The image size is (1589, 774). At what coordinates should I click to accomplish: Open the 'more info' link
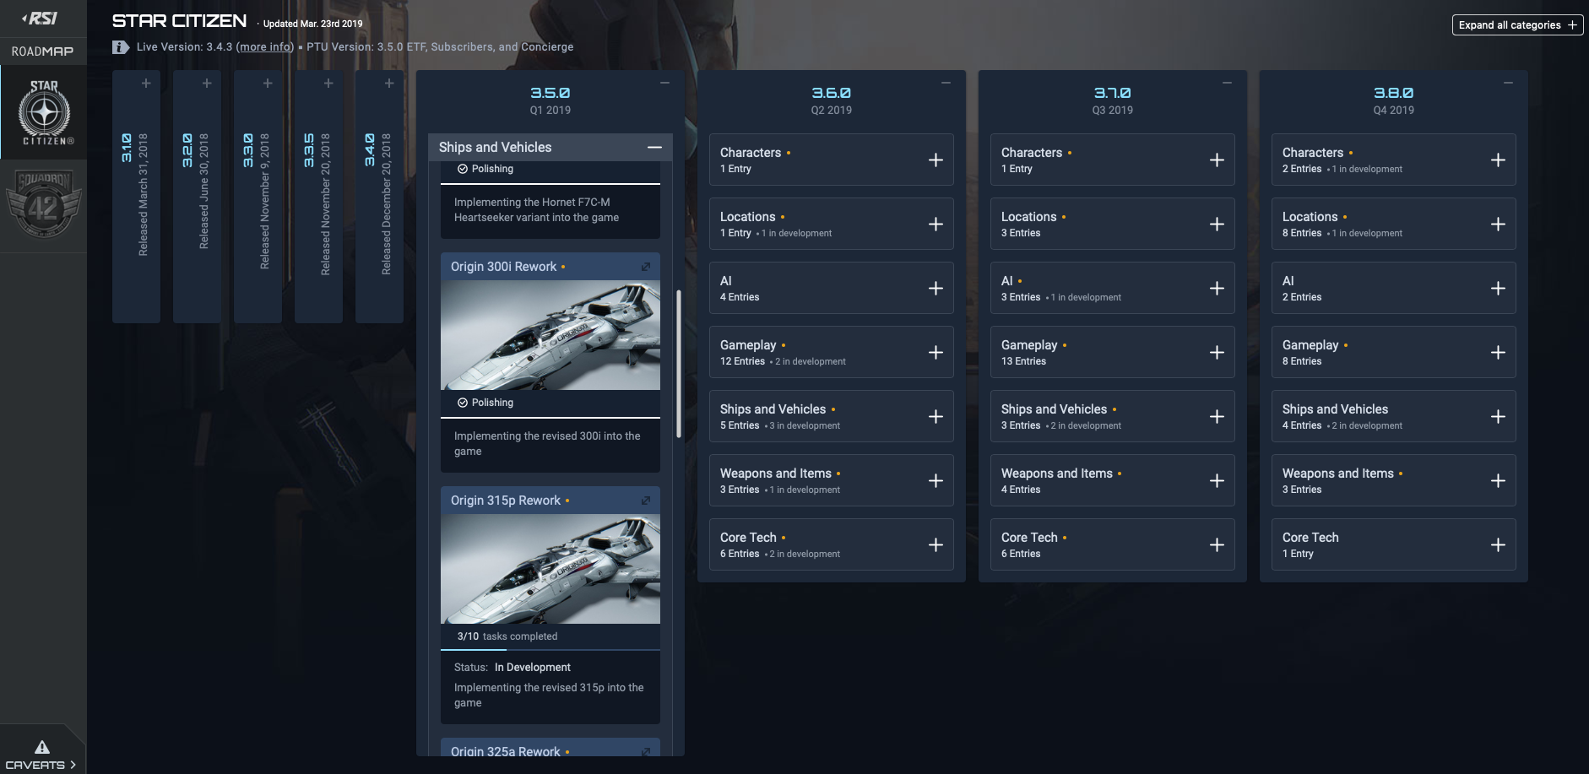265,47
